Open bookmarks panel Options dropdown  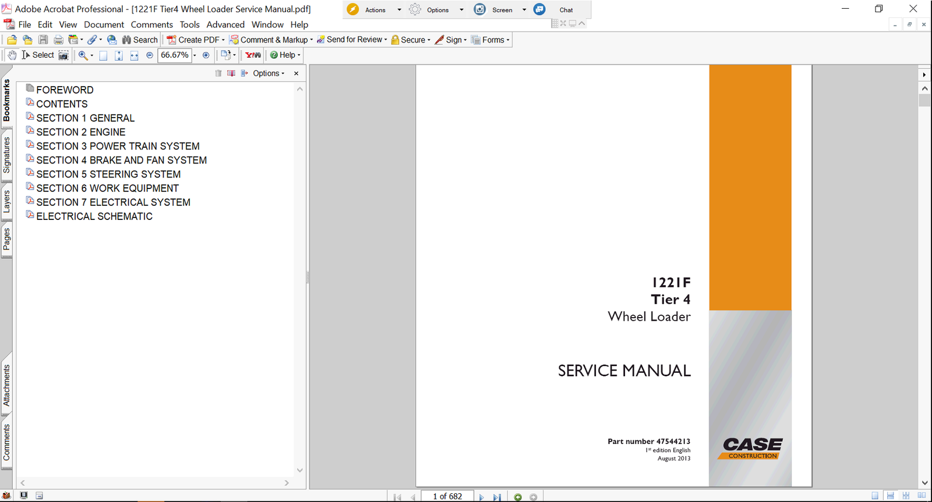coord(269,73)
